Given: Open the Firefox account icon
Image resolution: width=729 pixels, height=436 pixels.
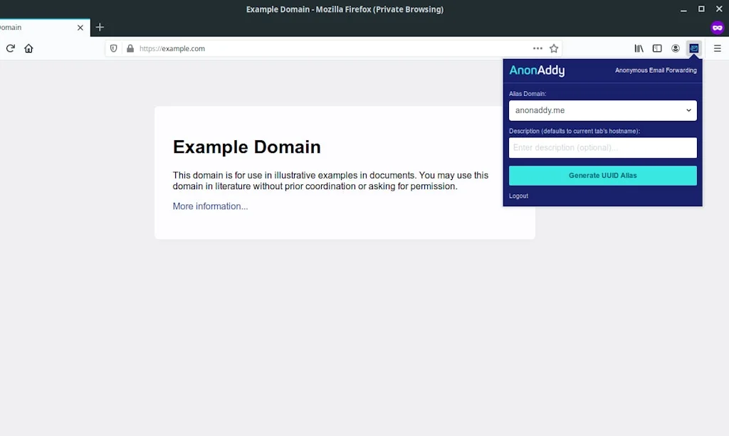Looking at the screenshot, I should coord(676,48).
